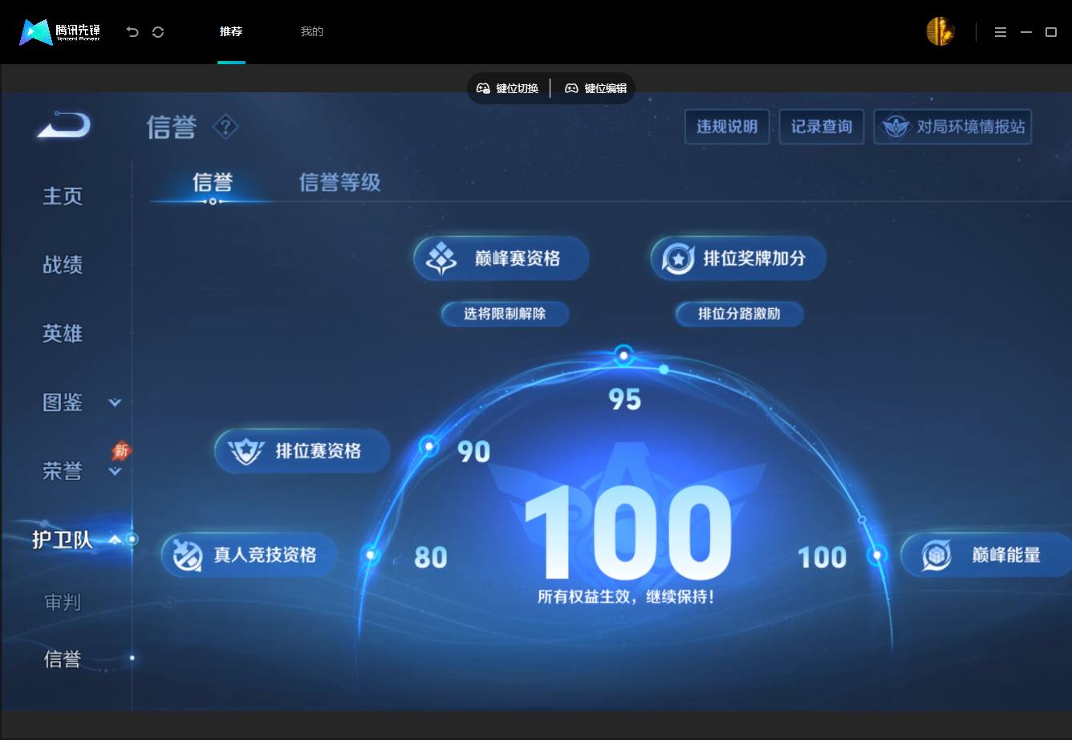Click the 90 point arc node

[x=429, y=445]
